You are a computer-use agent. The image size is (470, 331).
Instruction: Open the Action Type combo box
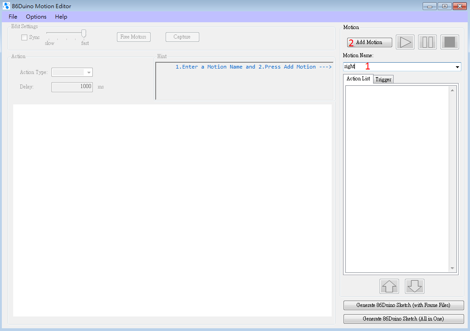point(72,72)
